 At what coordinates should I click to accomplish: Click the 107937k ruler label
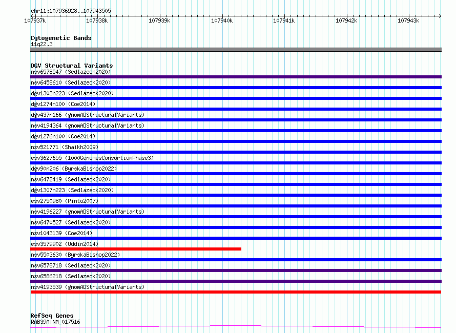(35, 20)
